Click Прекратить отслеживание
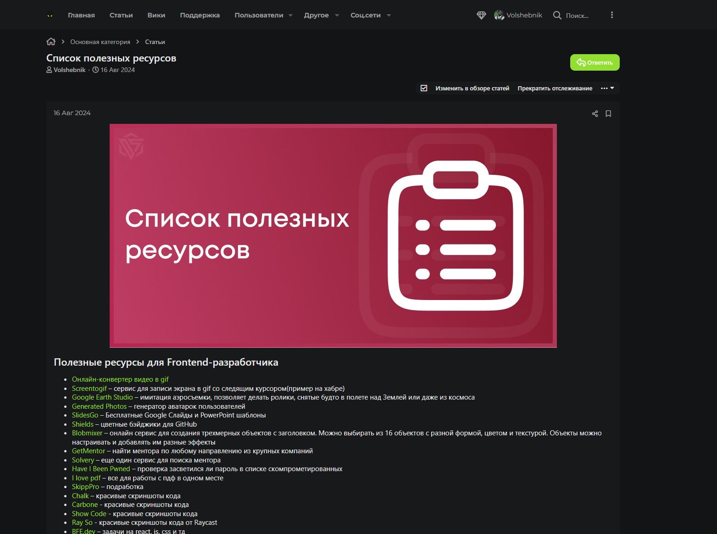Viewport: 717px width, 534px height. click(555, 88)
